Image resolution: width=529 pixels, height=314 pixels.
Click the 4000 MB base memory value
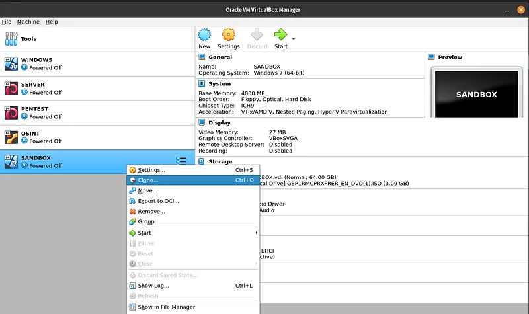[253, 93]
